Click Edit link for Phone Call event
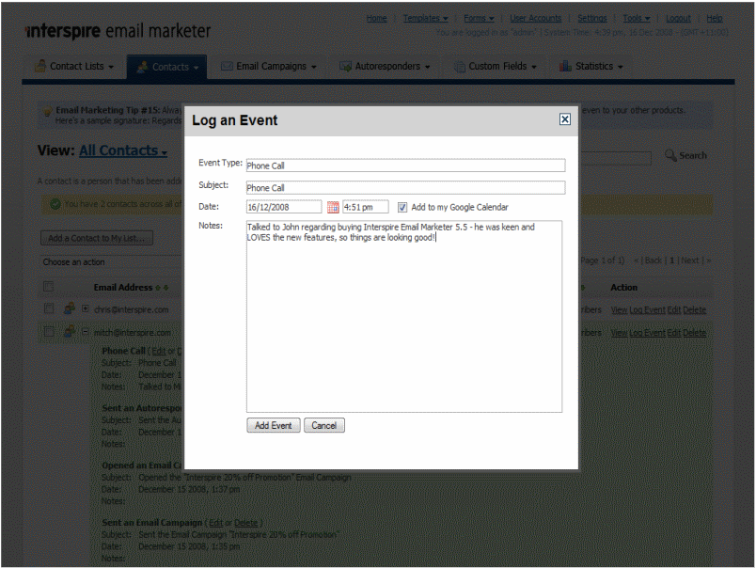The image size is (756, 568). click(159, 351)
